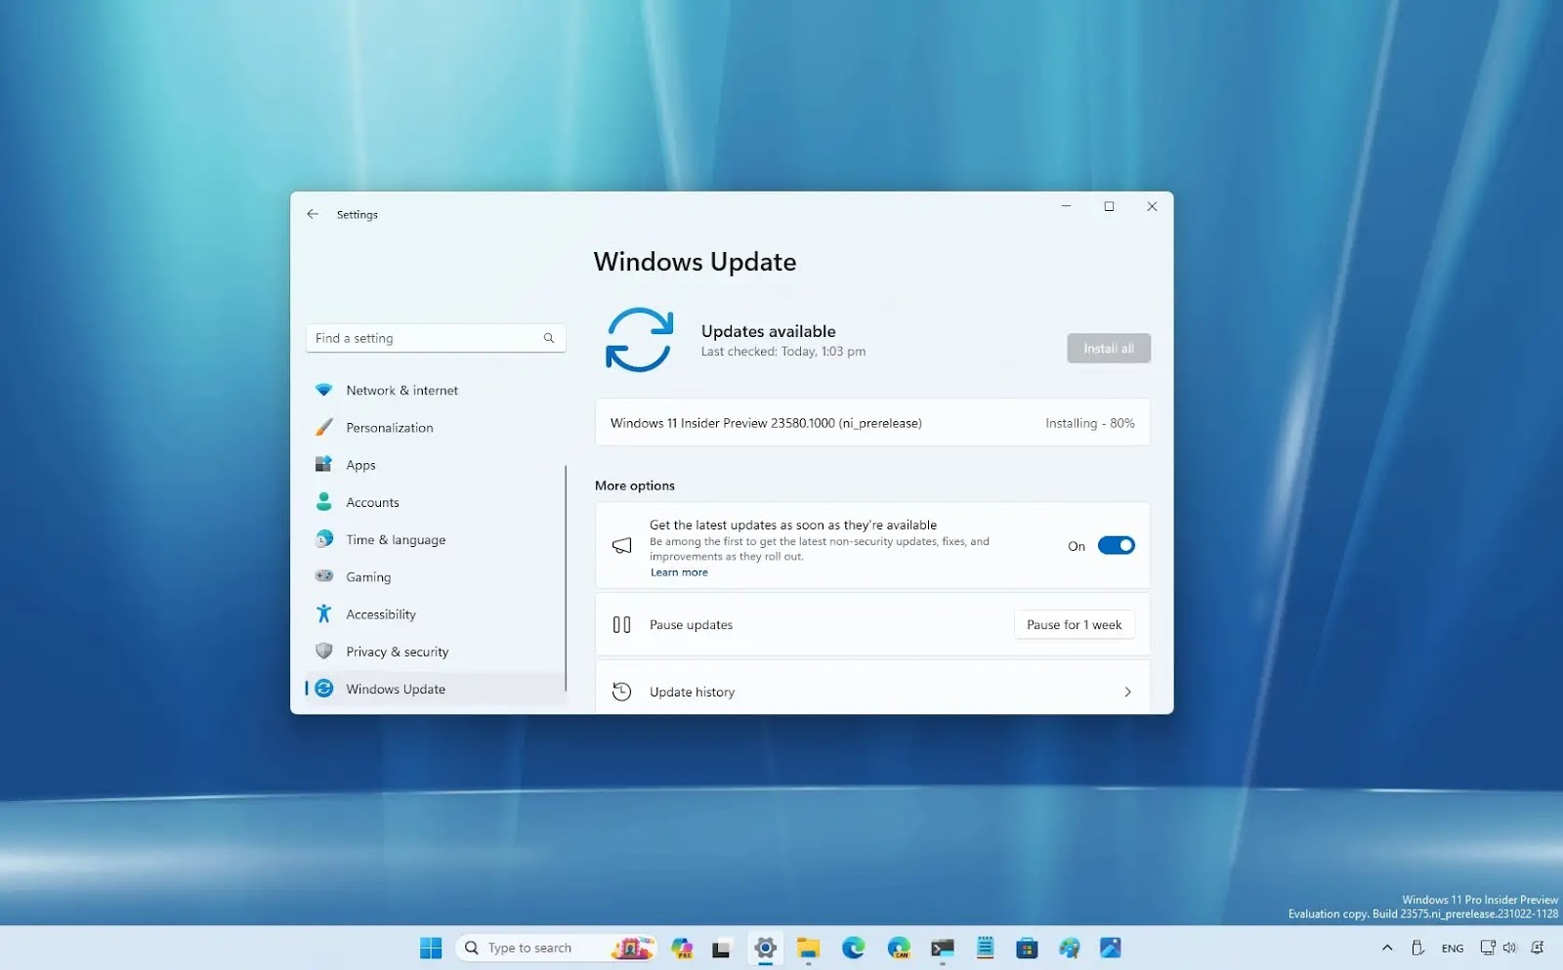Click the megaphone icon for latest updates
This screenshot has width=1563, height=970.
pyautogui.click(x=621, y=545)
